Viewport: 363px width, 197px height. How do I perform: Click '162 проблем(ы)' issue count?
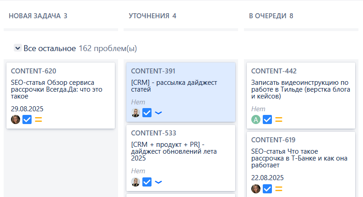point(108,48)
